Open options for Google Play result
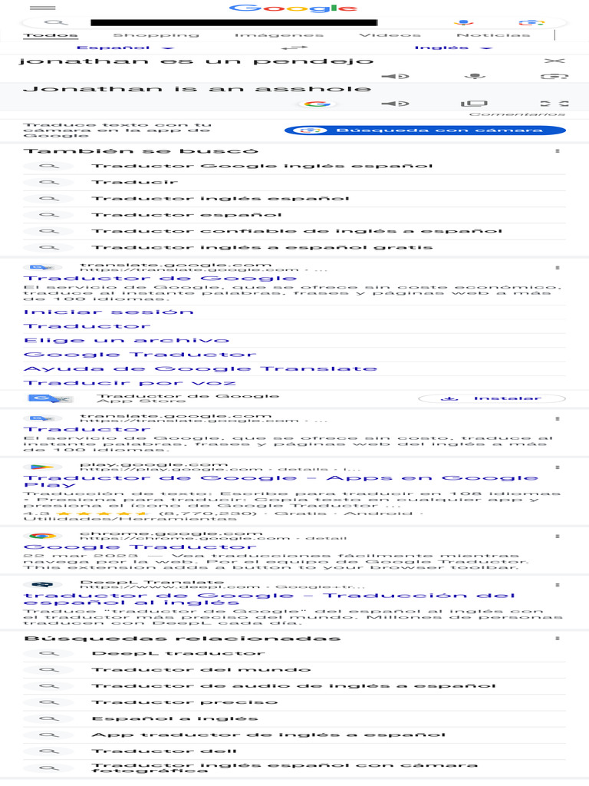Viewport: 589px width, 786px height. (x=558, y=467)
